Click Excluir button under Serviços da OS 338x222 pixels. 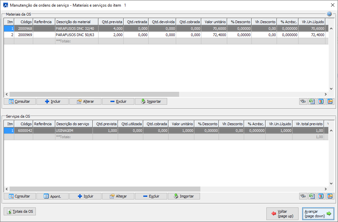(x=151, y=196)
